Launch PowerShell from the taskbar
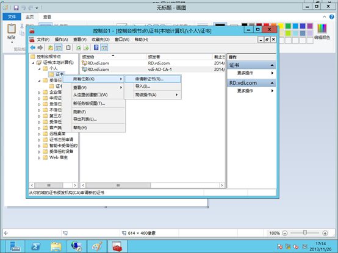This screenshot has height=253, width=338. pos(36,246)
